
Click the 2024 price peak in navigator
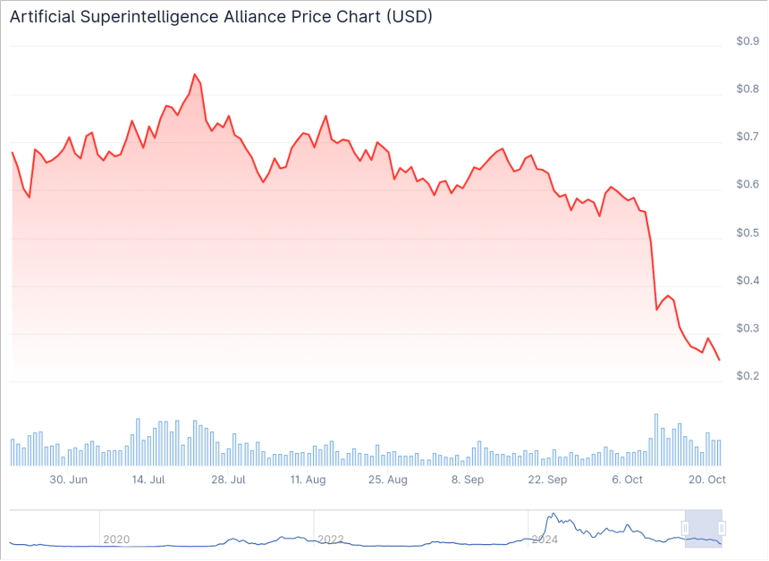coord(553,515)
